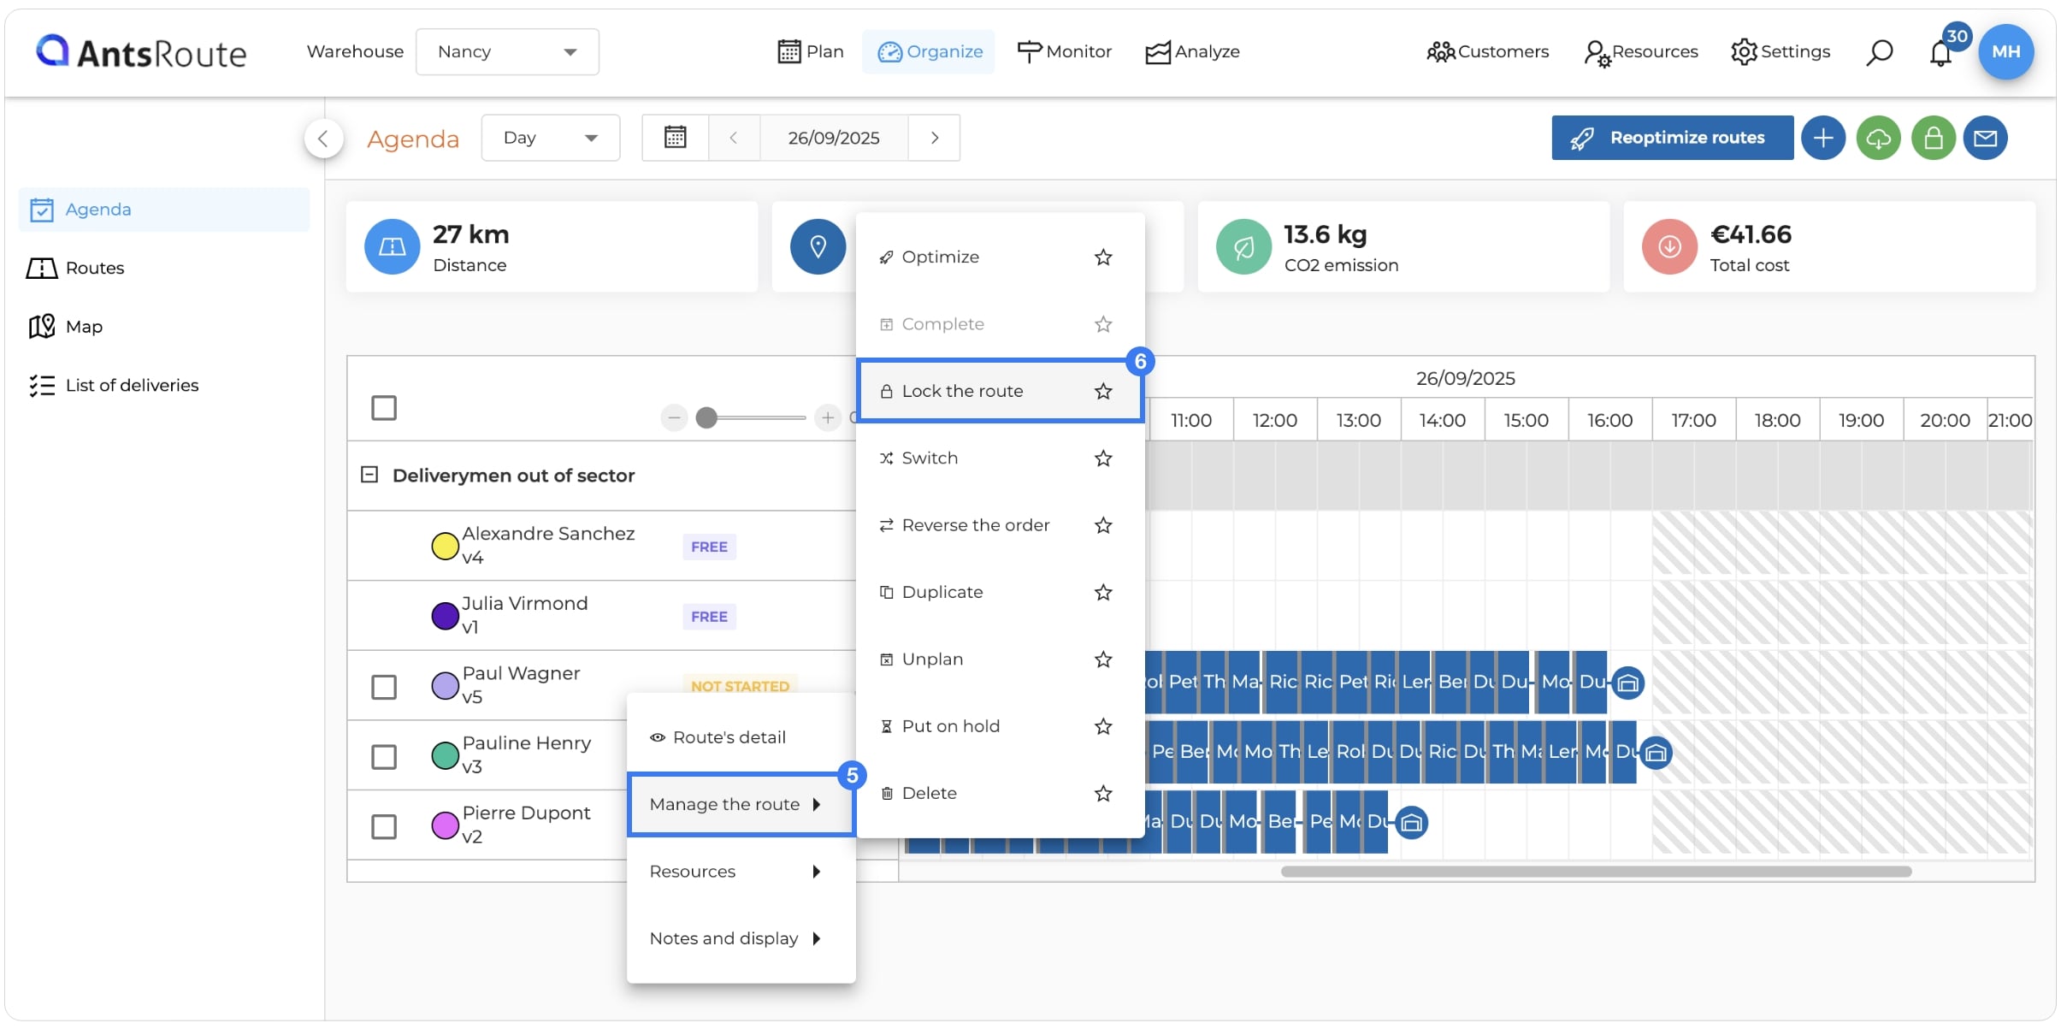The image size is (2061, 1029).
Task: Click the blue envelope email icon
Action: pyautogui.click(x=1985, y=138)
